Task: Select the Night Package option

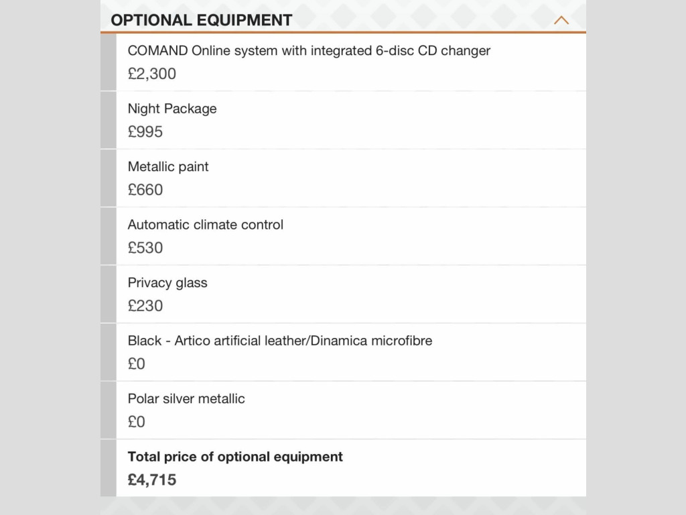Action: coord(172,109)
